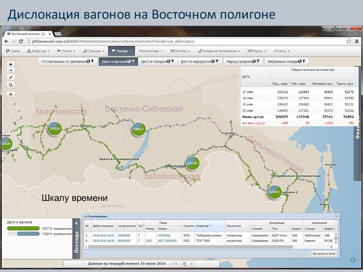Click the Восточный полигон browser tab
363x272 pixels.
[x=29, y=34]
